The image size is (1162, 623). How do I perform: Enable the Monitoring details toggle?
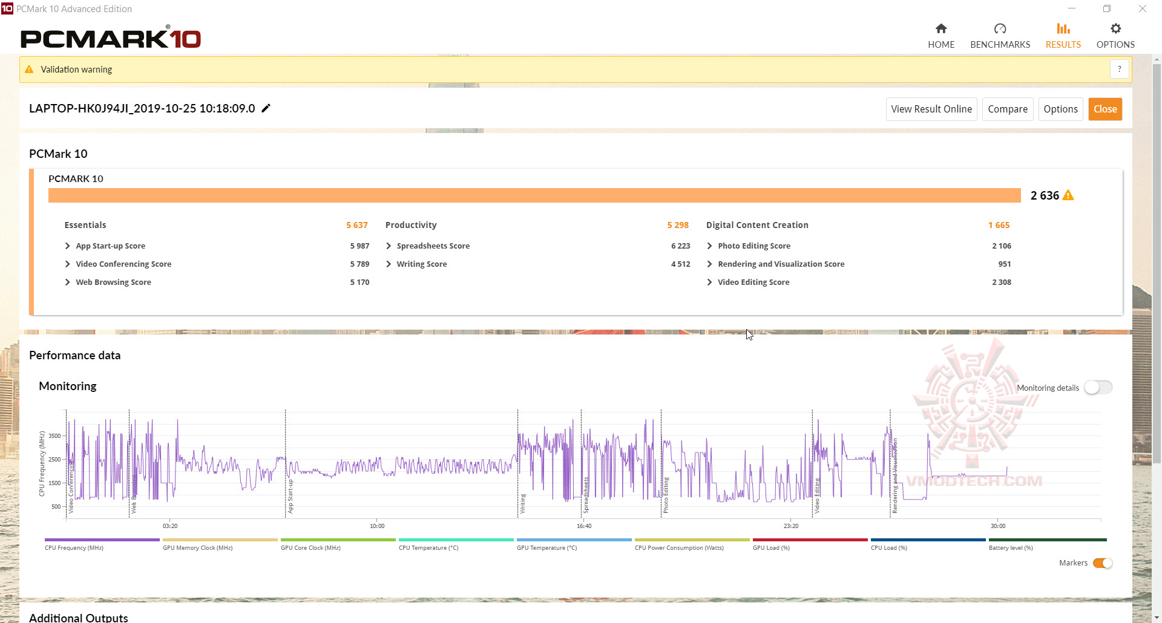1098,388
